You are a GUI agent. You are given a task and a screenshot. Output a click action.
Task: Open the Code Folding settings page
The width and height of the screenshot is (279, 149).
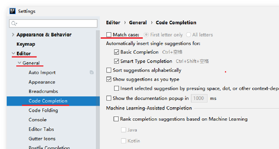pos(43,110)
